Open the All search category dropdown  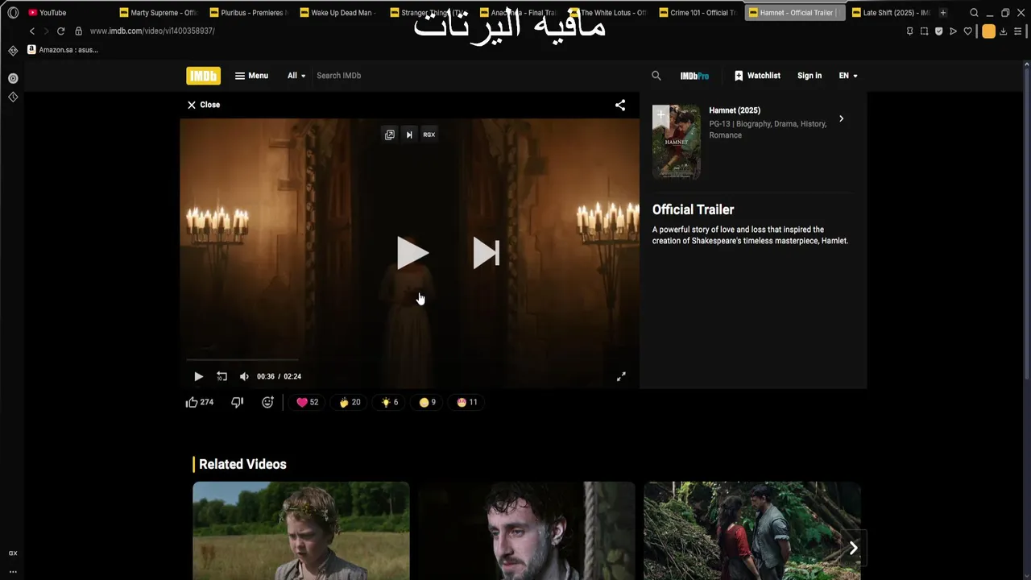296,76
